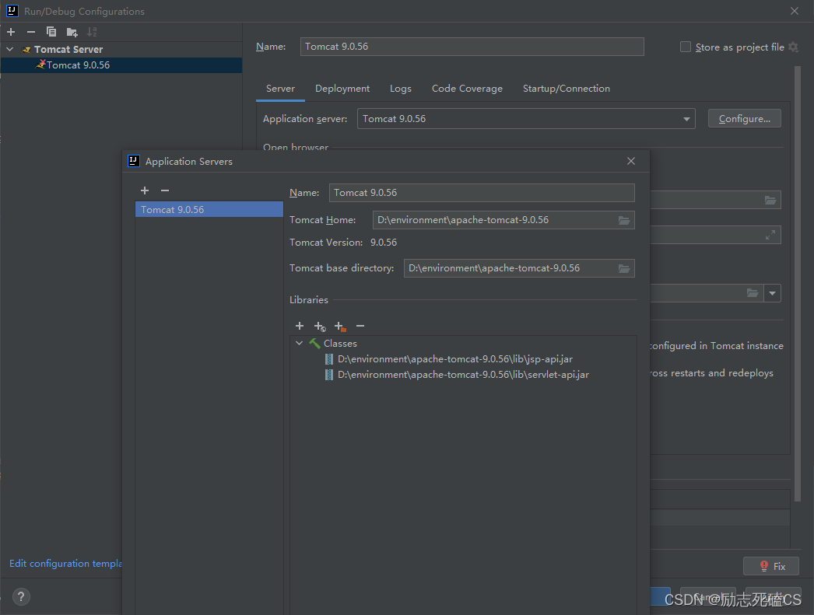Open Store as project file gear settings

click(793, 47)
